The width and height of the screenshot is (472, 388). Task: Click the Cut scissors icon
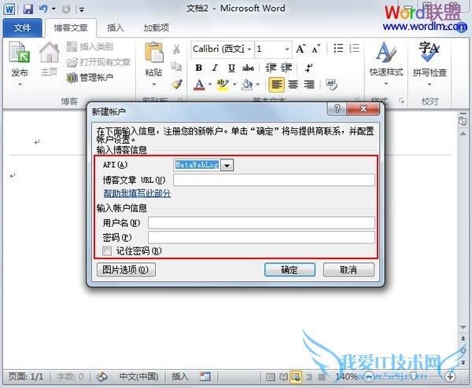tap(176, 49)
